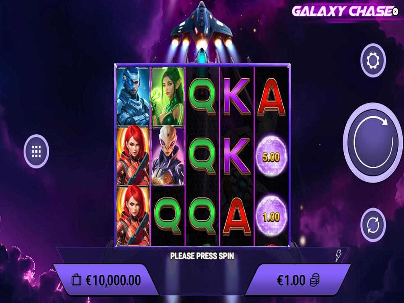Toggle the lightning bolt turbo mode
This screenshot has width=404, height=303.
[338, 255]
